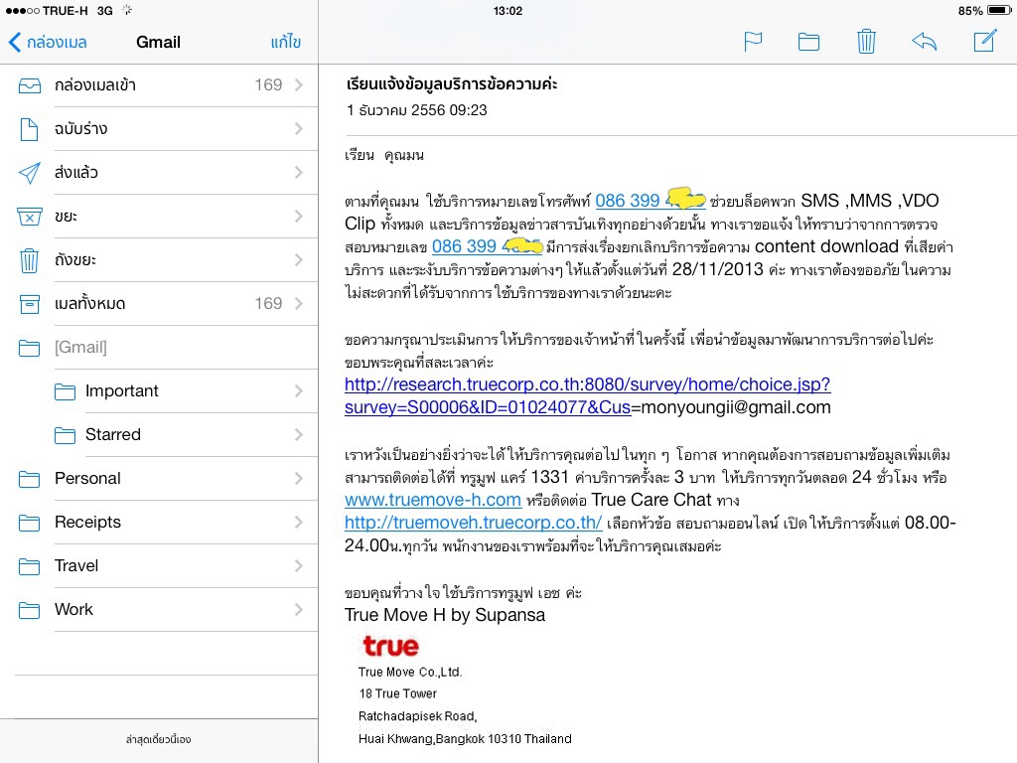1017x763 pixels.
Task: Tap the 169 count on the กล่องเมลเข้า row
Action: pos(268,85)
